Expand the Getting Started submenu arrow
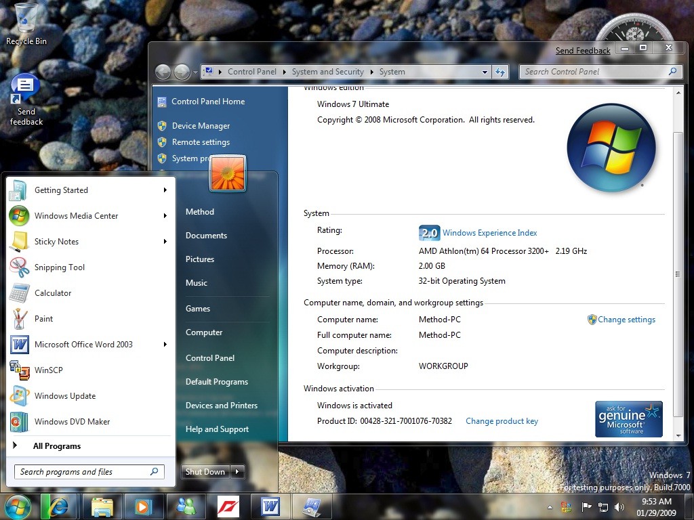This screenshot has width=694, height=520. tap(165, 190)
